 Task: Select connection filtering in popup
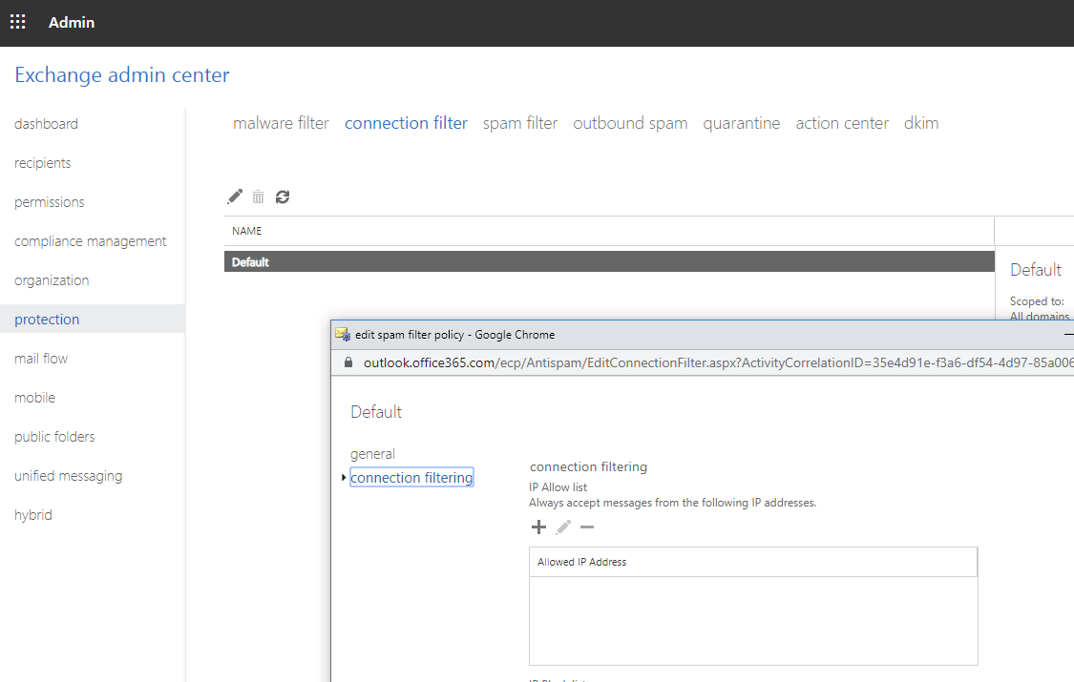click(411, 478)
